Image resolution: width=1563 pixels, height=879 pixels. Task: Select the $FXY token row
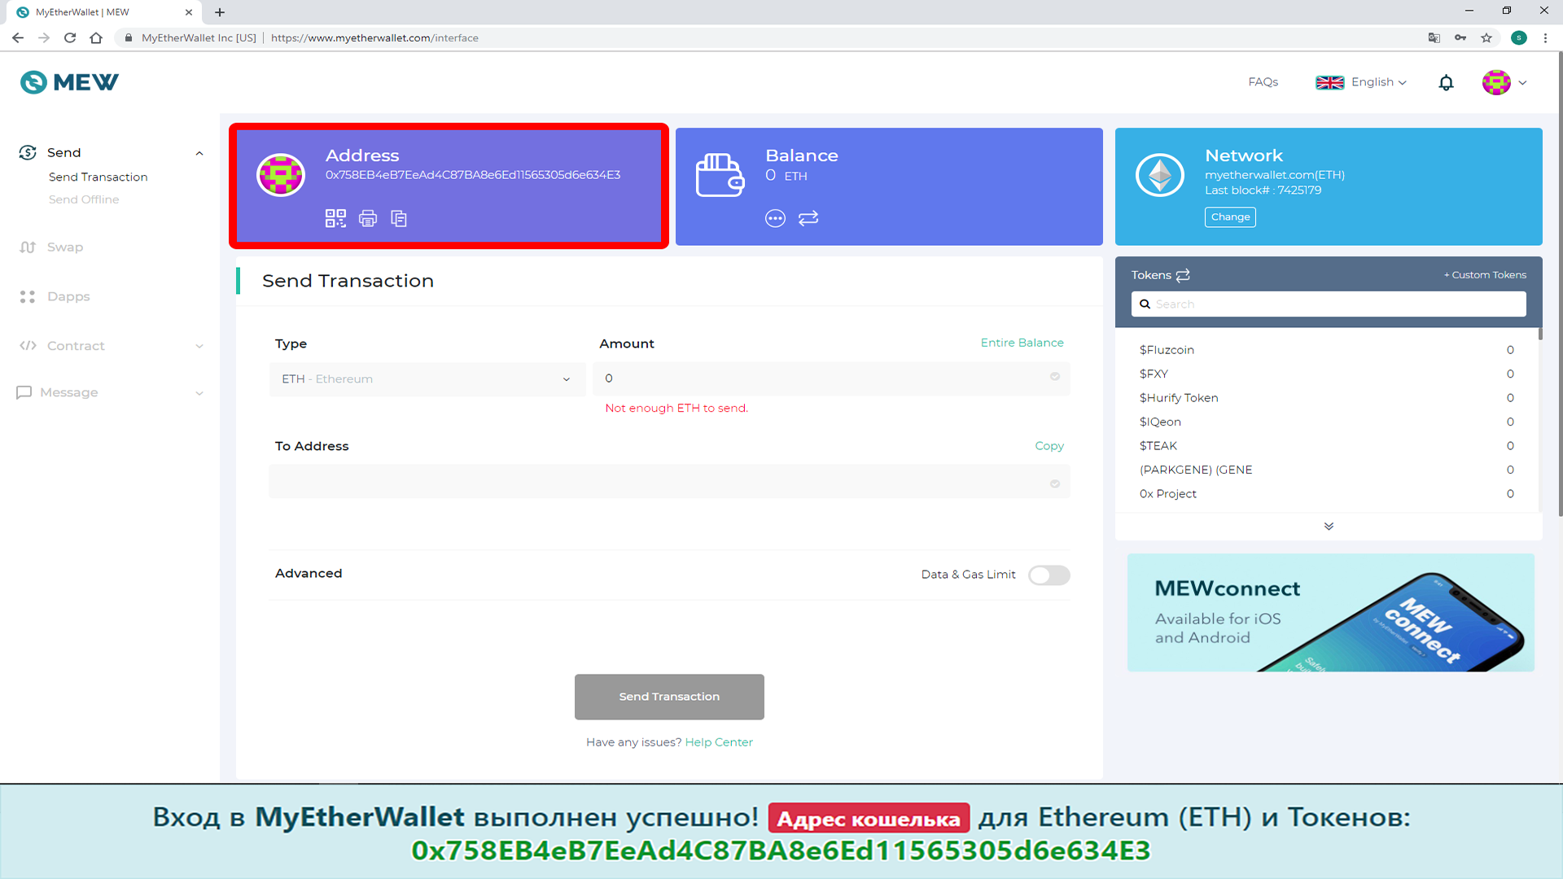pos(1327,374)
